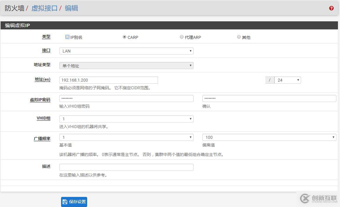Open the help icon in the top right corner
Screen dimensions: 340x207
point(331,8)
